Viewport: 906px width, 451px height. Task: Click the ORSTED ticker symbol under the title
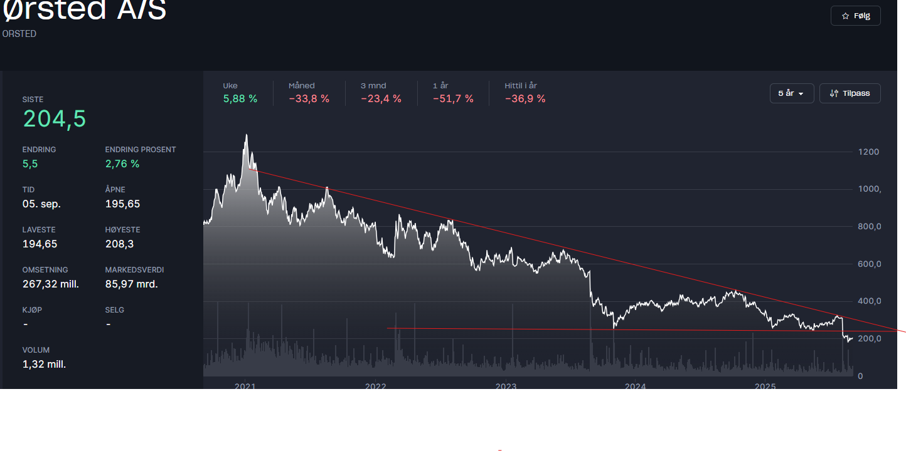(x=19, y=34)
